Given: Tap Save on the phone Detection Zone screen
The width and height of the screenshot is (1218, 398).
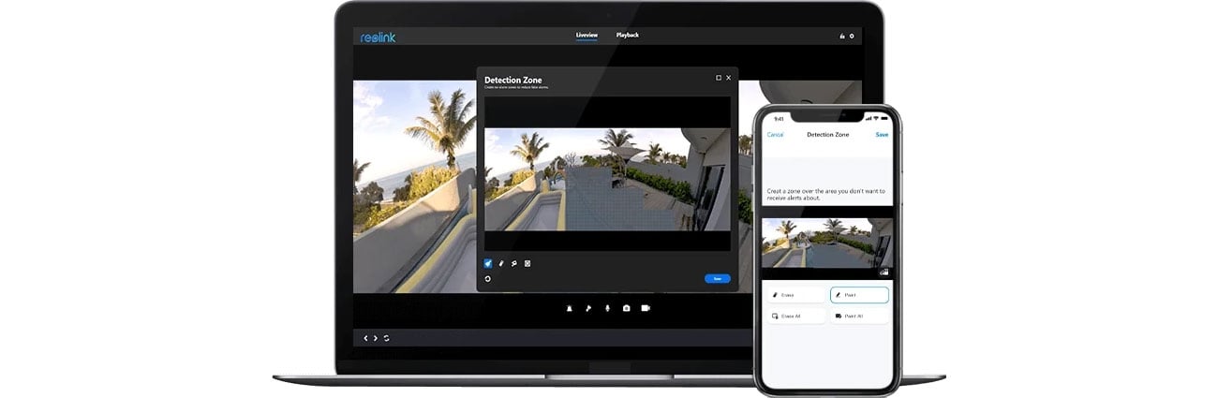Looking at the screenshot, I should [x=882, y=135].
